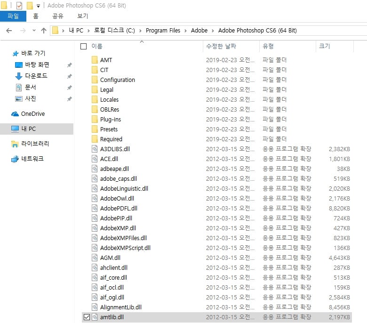
Task: Open 바탕 화면 in the sidebar
Action: pos(37,65)
